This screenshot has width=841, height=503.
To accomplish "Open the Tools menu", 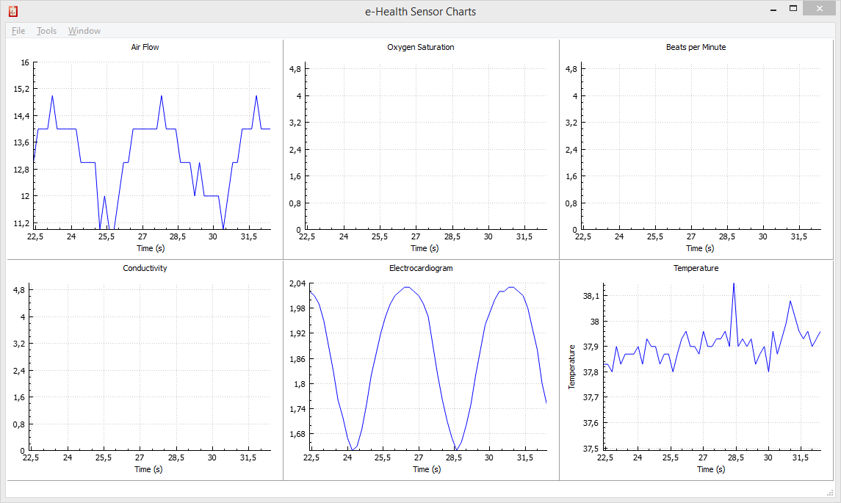I will [x=46, y=31].
